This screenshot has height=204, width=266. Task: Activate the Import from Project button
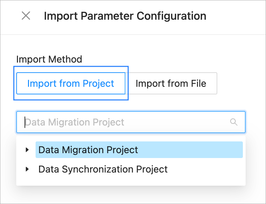70,83
